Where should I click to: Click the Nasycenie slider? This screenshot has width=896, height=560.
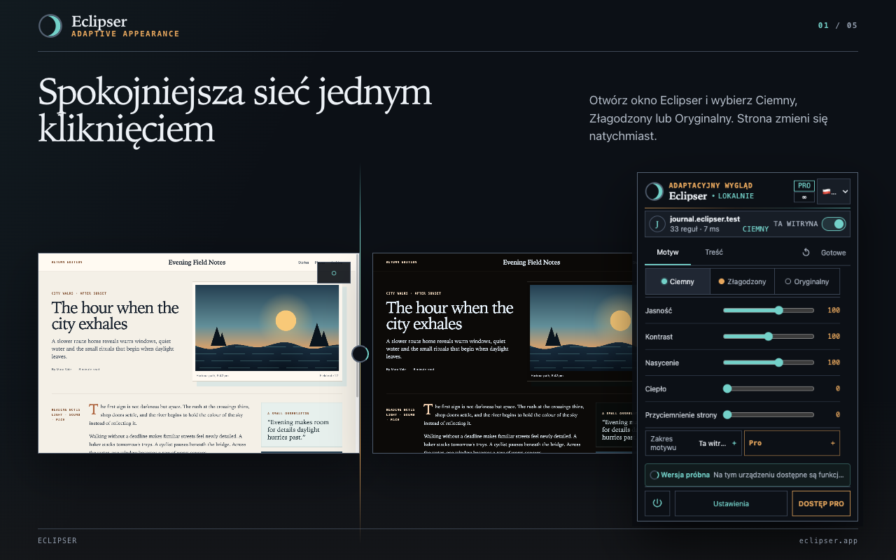769,363
